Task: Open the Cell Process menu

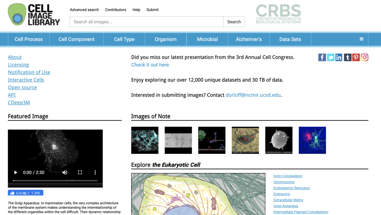Action: (x=29, y=39)
